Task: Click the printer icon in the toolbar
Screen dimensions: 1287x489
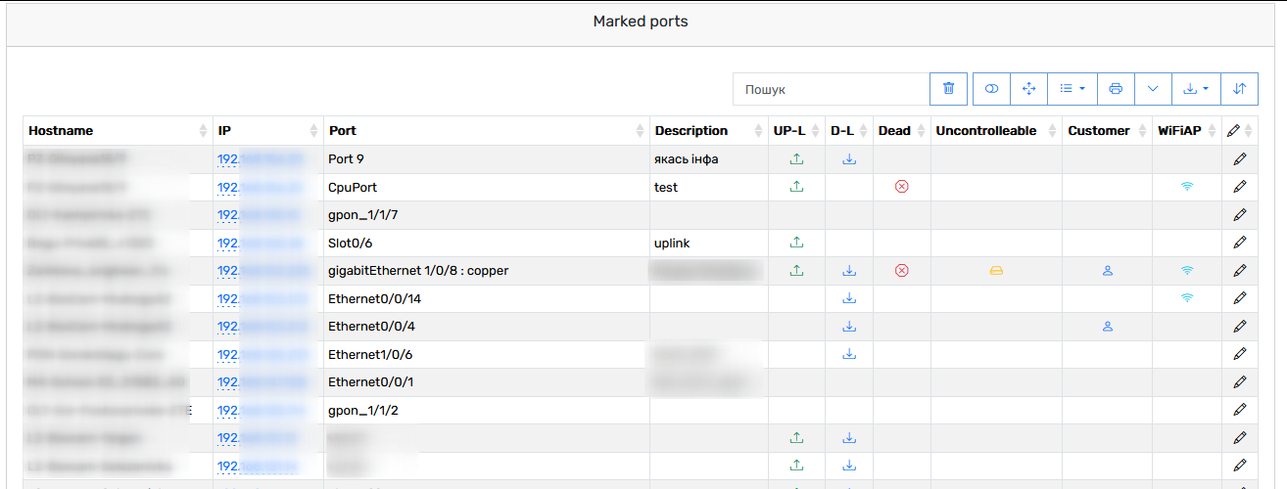Action: (1116, 89)
